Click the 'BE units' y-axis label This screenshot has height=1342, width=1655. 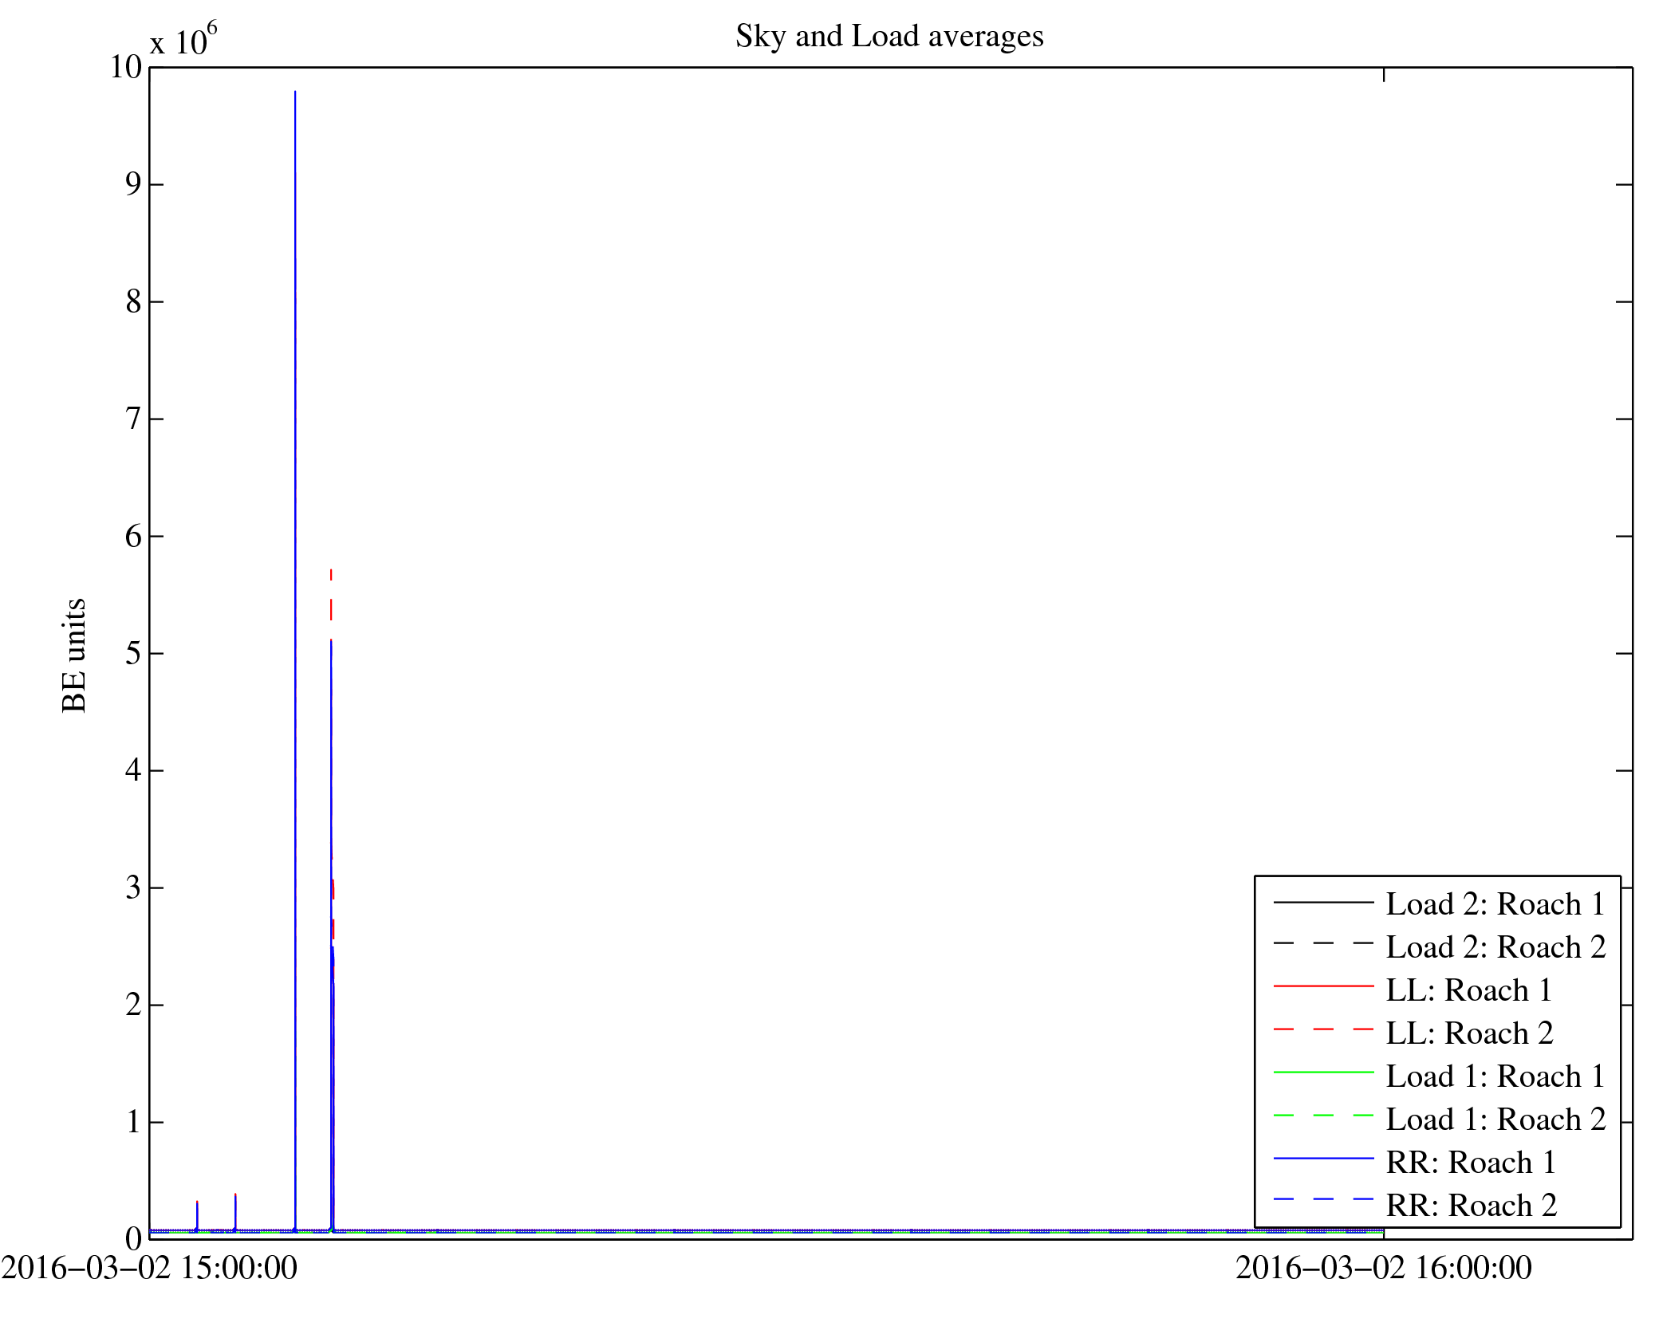74,655
